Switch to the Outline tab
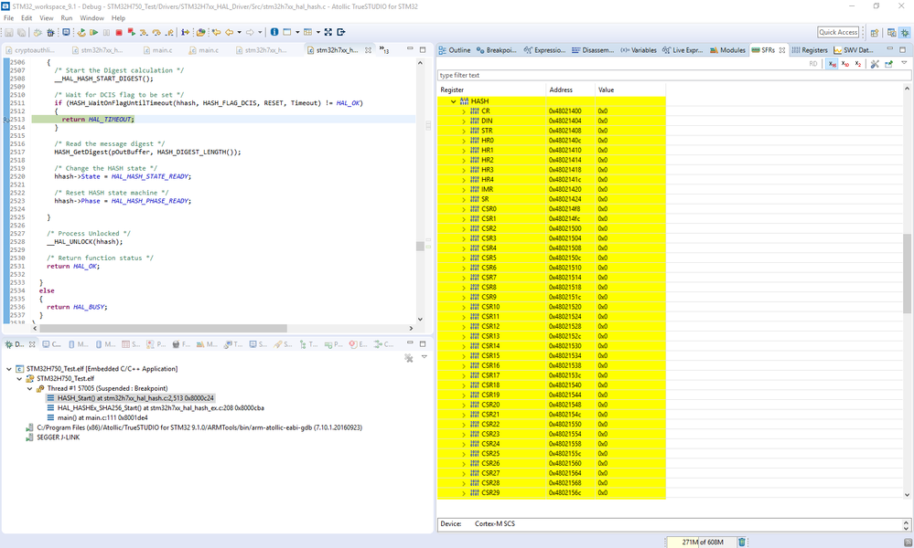This screenshot has width=914, height=548. (x=455, y=50)
